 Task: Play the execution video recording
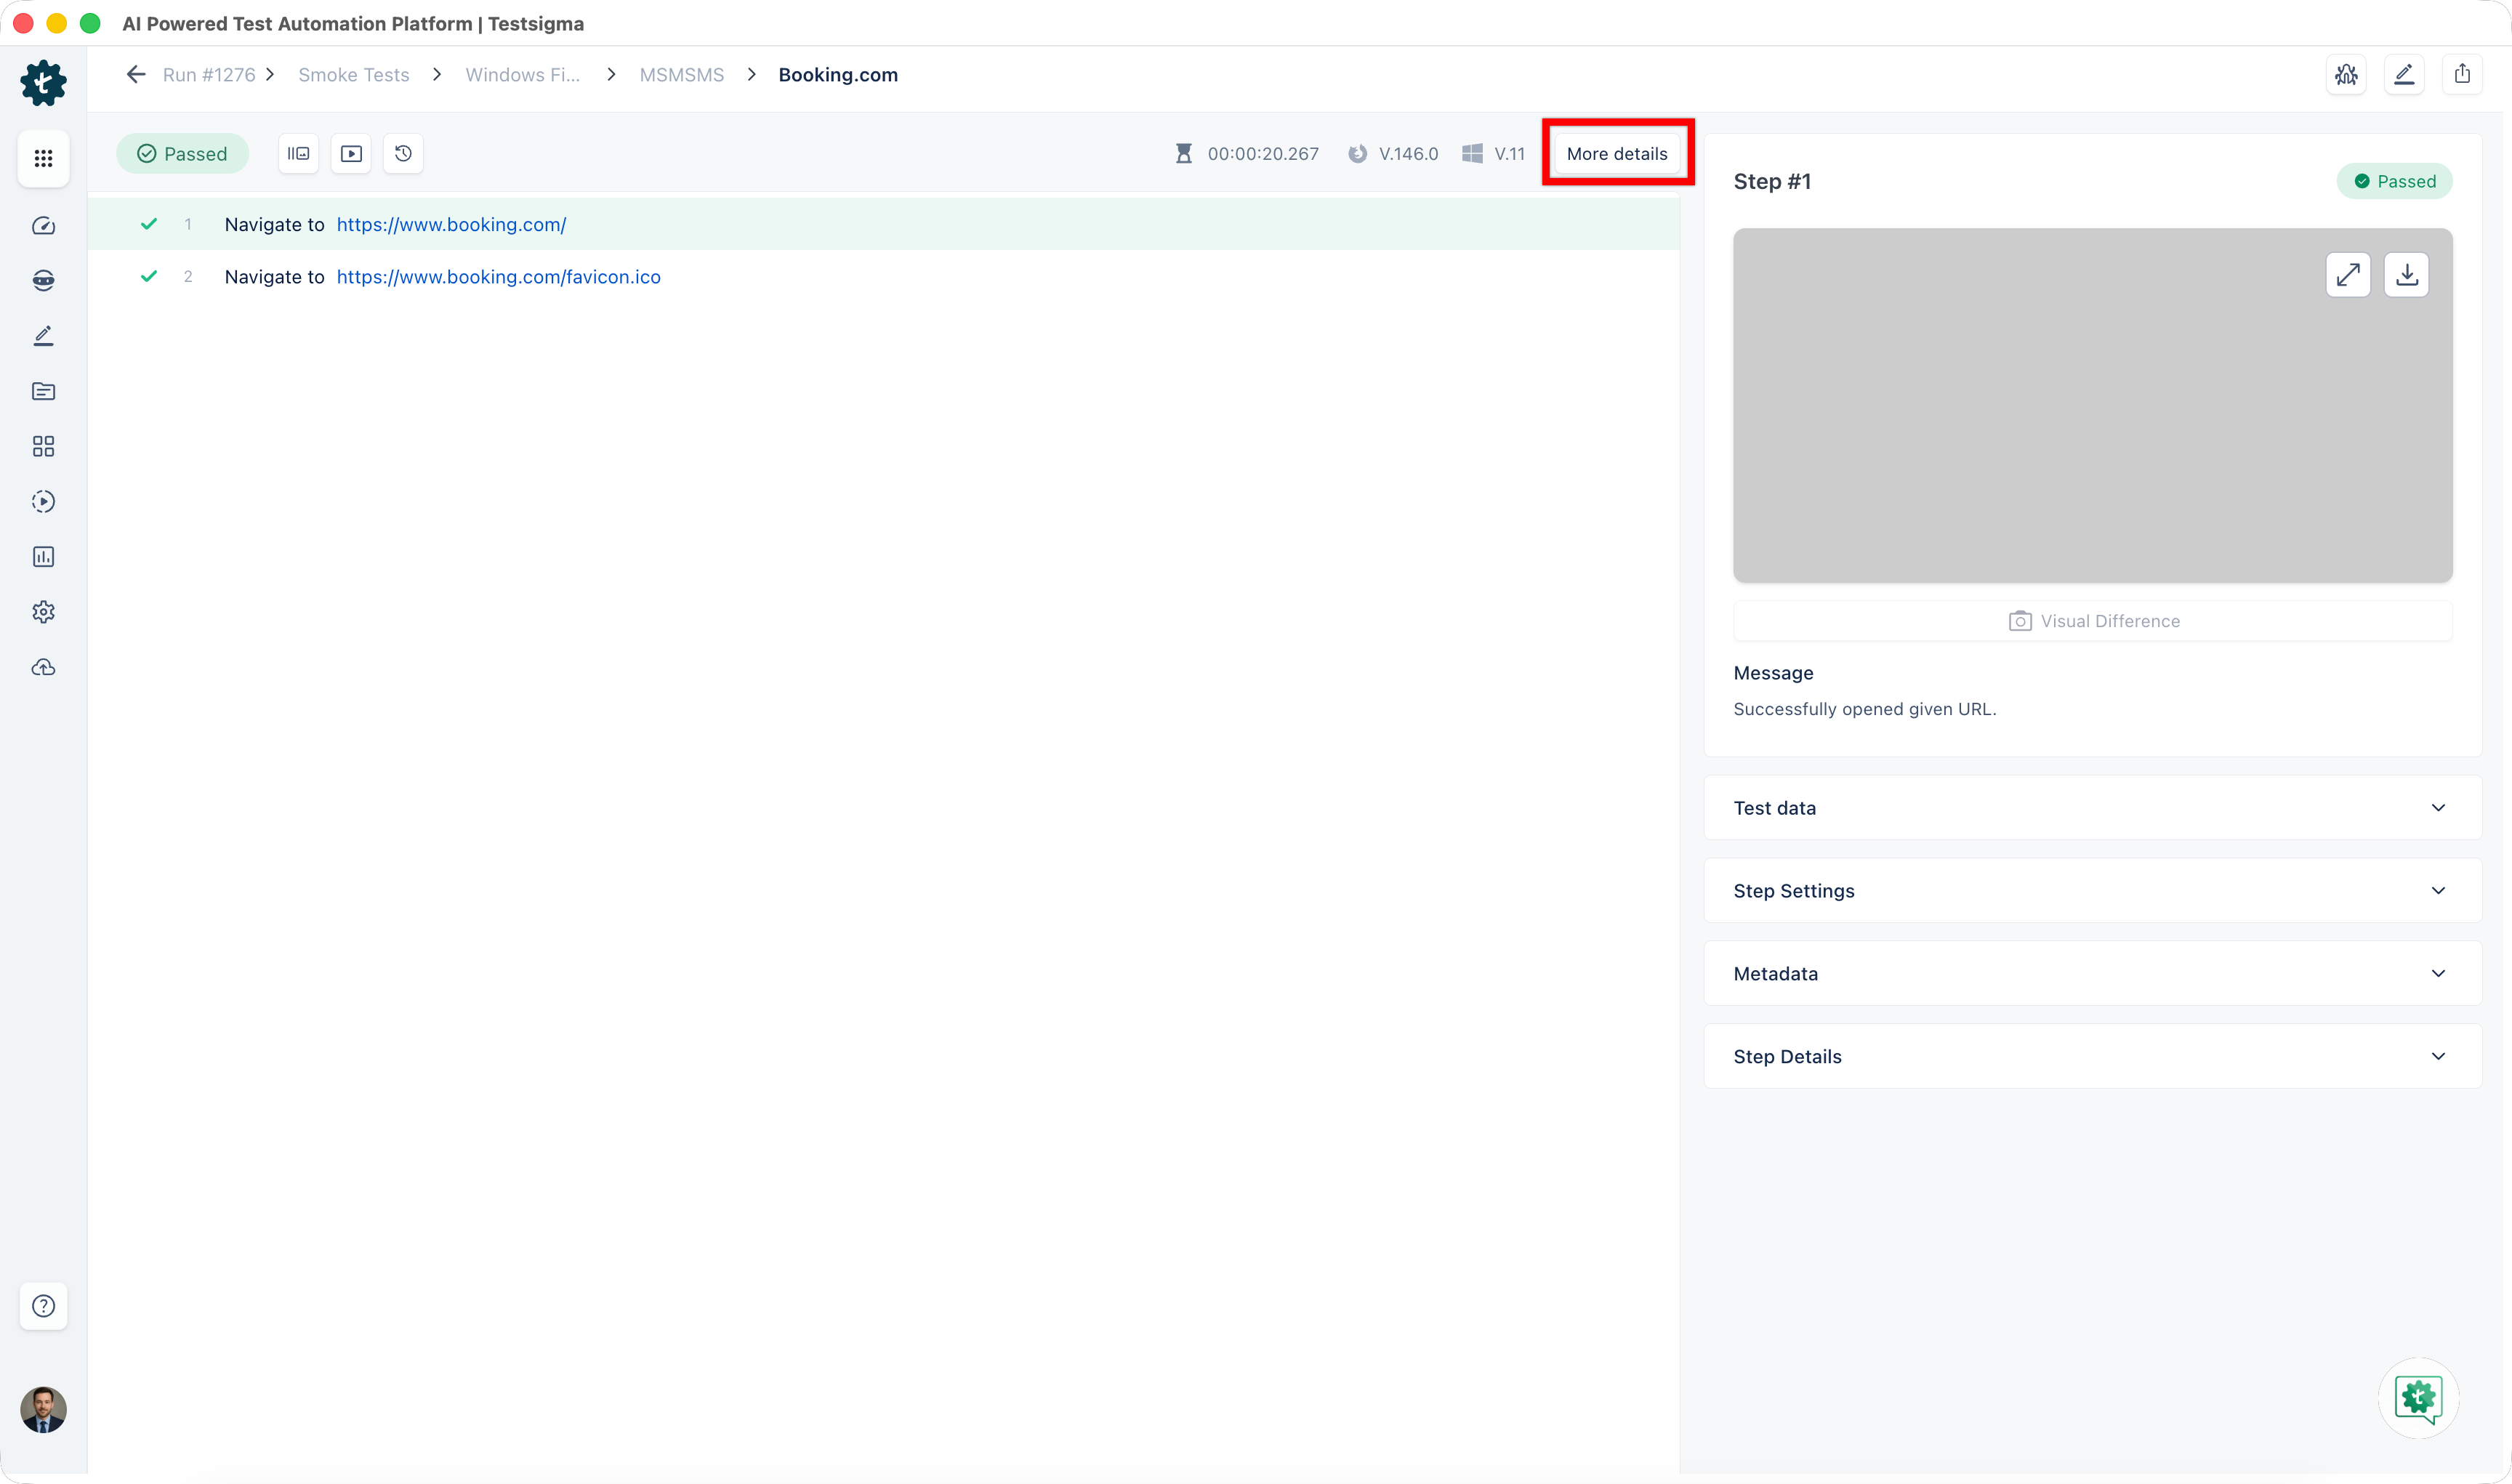pos(351,154)
